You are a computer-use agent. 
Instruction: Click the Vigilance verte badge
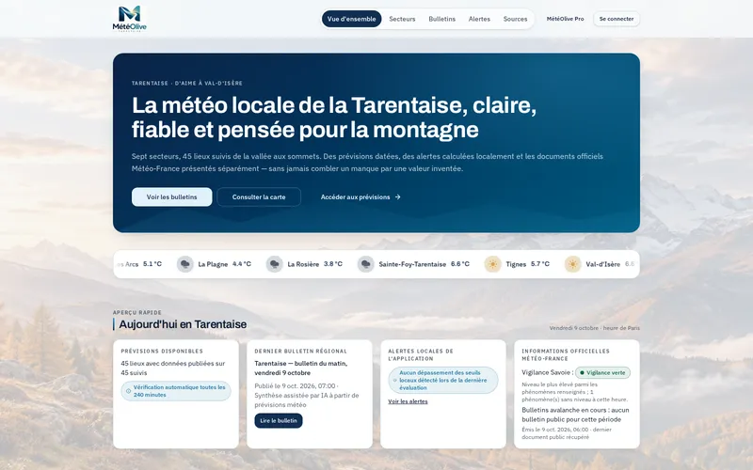602,372
